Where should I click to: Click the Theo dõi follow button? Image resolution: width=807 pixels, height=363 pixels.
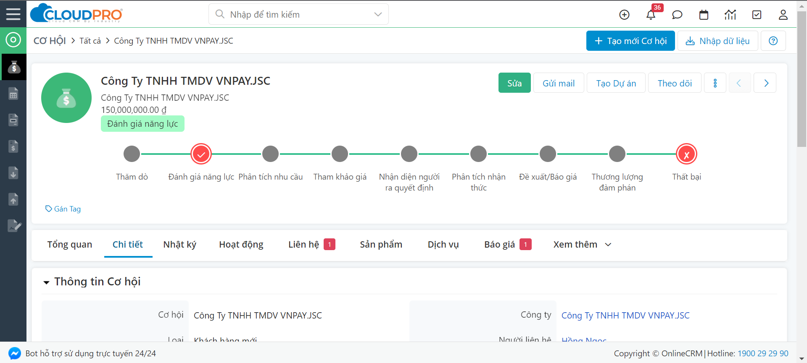(675, 83)
